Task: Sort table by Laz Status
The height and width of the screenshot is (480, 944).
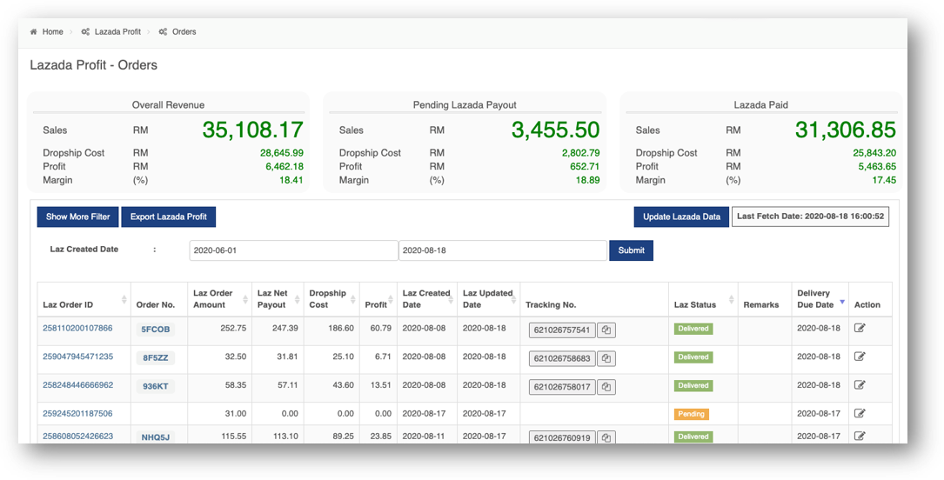Action: click(x=732, y=299)
